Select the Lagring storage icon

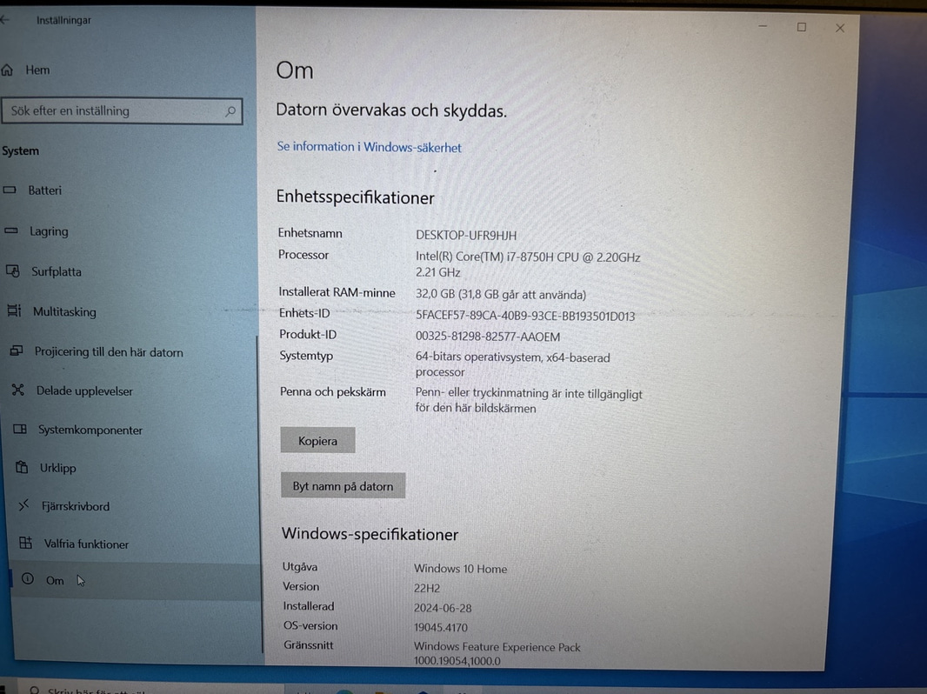pyautogui.click(x=11, y=230)
